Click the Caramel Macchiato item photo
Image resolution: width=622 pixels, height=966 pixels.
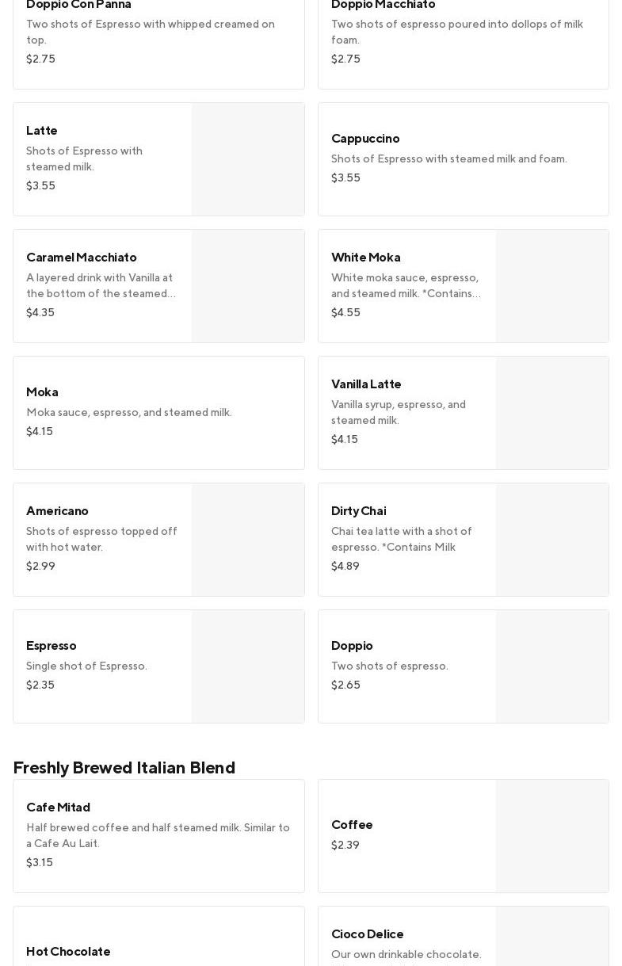tap(248, 286)
